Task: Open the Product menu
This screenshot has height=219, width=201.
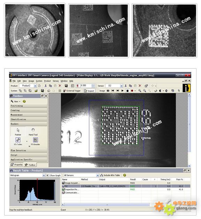Action: tap(47, 81)
